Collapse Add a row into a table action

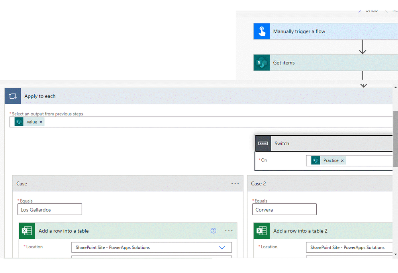coord(128,231)
